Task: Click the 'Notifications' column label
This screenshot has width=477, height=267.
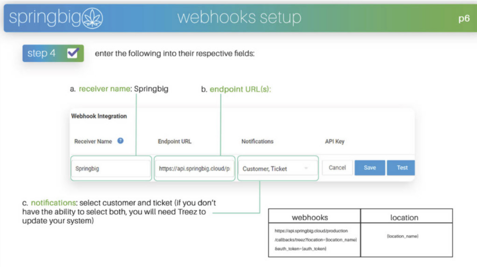Action: tap(257, 141)
